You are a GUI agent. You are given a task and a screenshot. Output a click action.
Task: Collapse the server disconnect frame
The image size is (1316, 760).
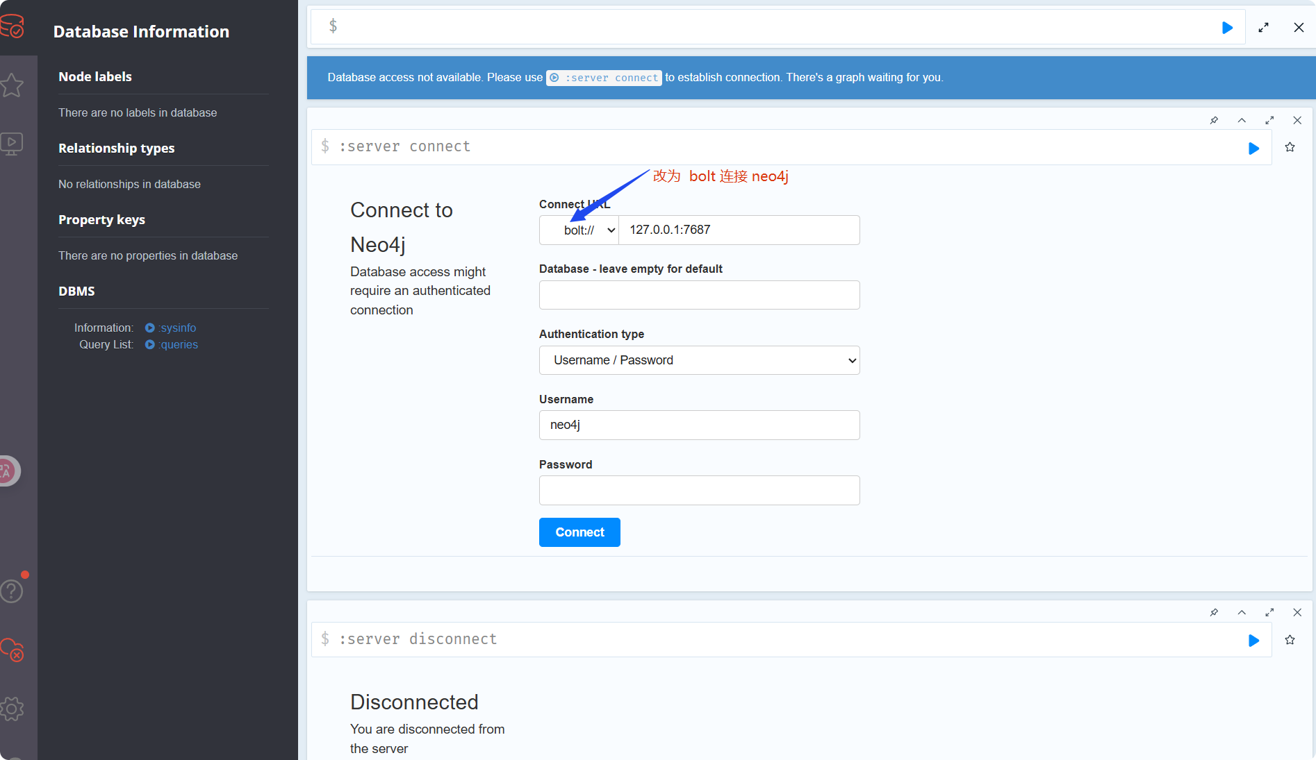[1242, 612]
